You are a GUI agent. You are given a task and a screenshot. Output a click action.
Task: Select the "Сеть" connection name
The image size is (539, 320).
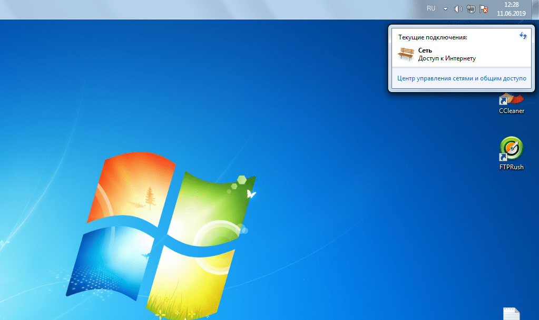(425, 50)
